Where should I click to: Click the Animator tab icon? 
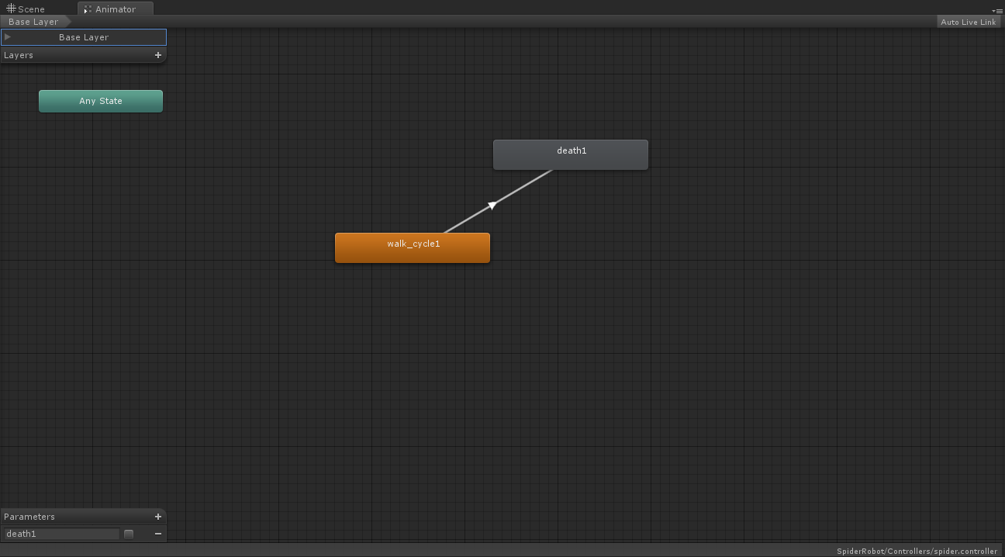click(88, 9)
